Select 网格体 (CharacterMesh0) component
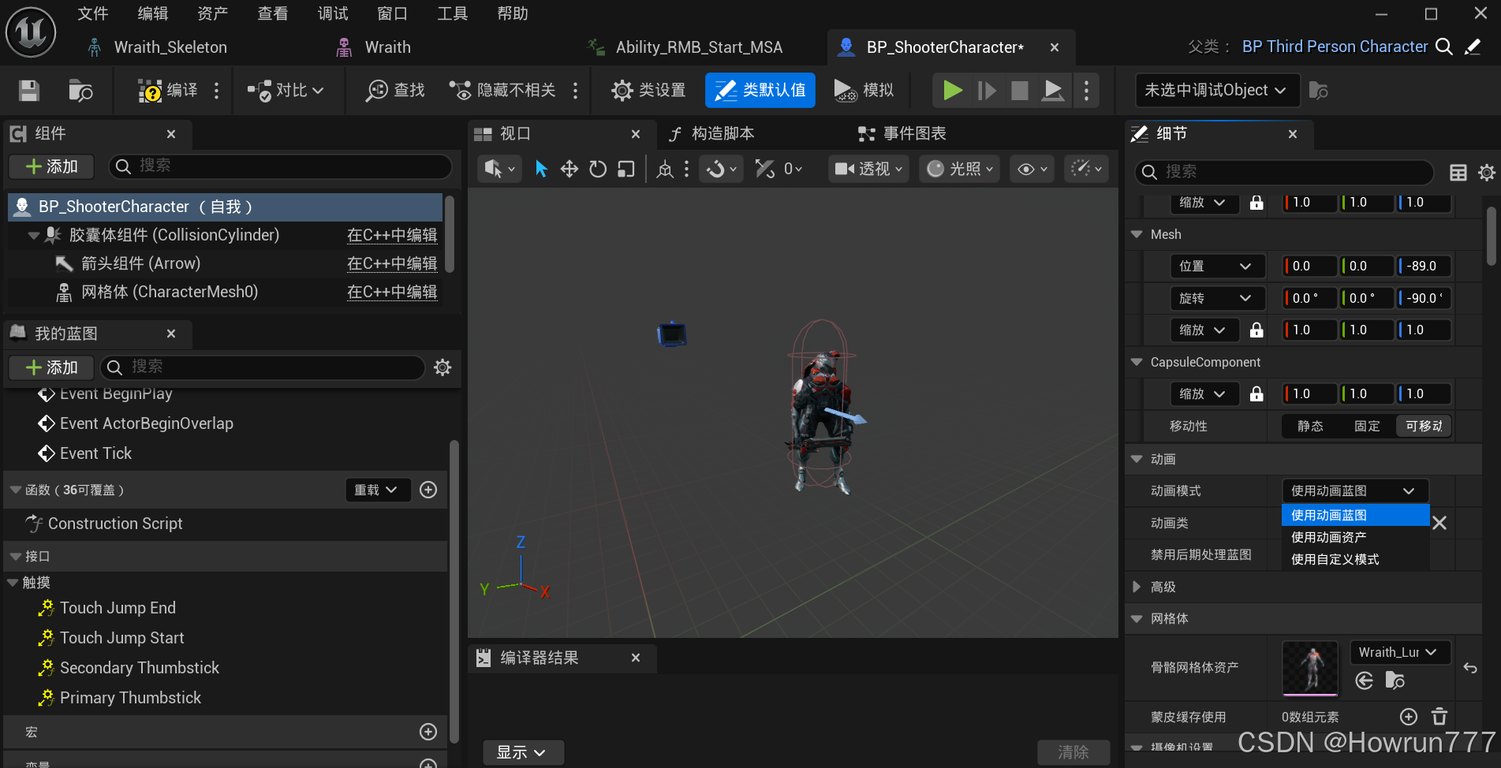This screenshot has width=1501, height=768. (170, 292)
